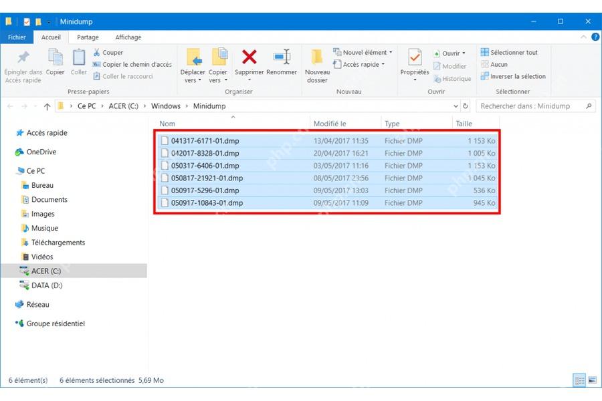The height and width of the screenshot is (401, 602).
Task: Open recent locations dropdown arrow
Action: pyautogui.click(x=35, y=106)
